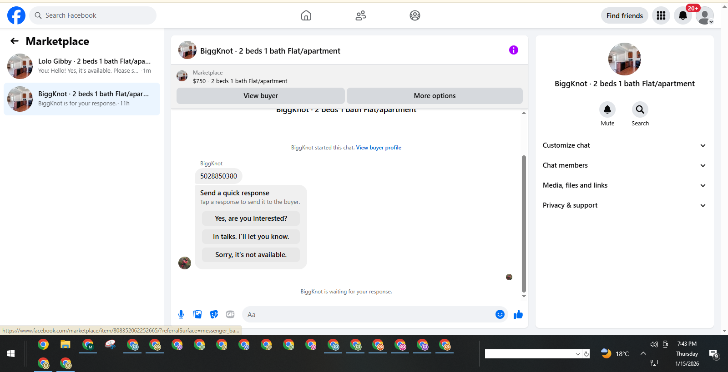This screenshot has height=372, width=728.
Task: Click the Aa message input field
Action: (369, 314)
